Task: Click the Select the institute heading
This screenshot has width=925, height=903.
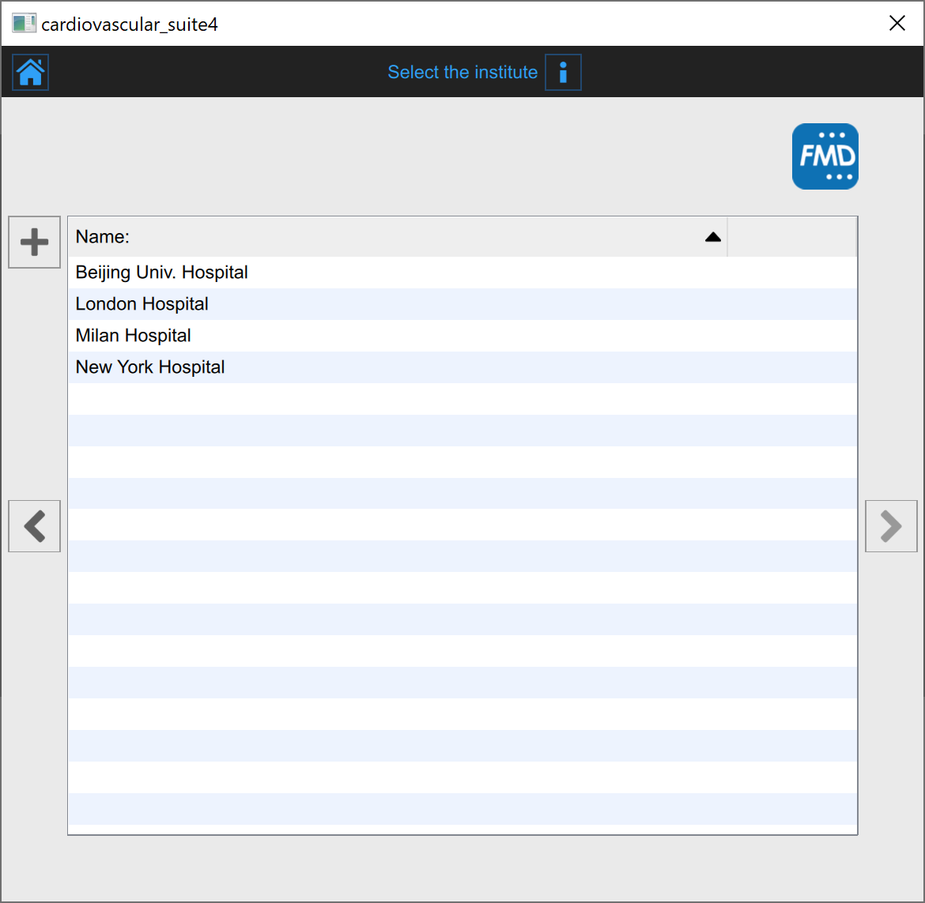Action: tap(462, 73)
